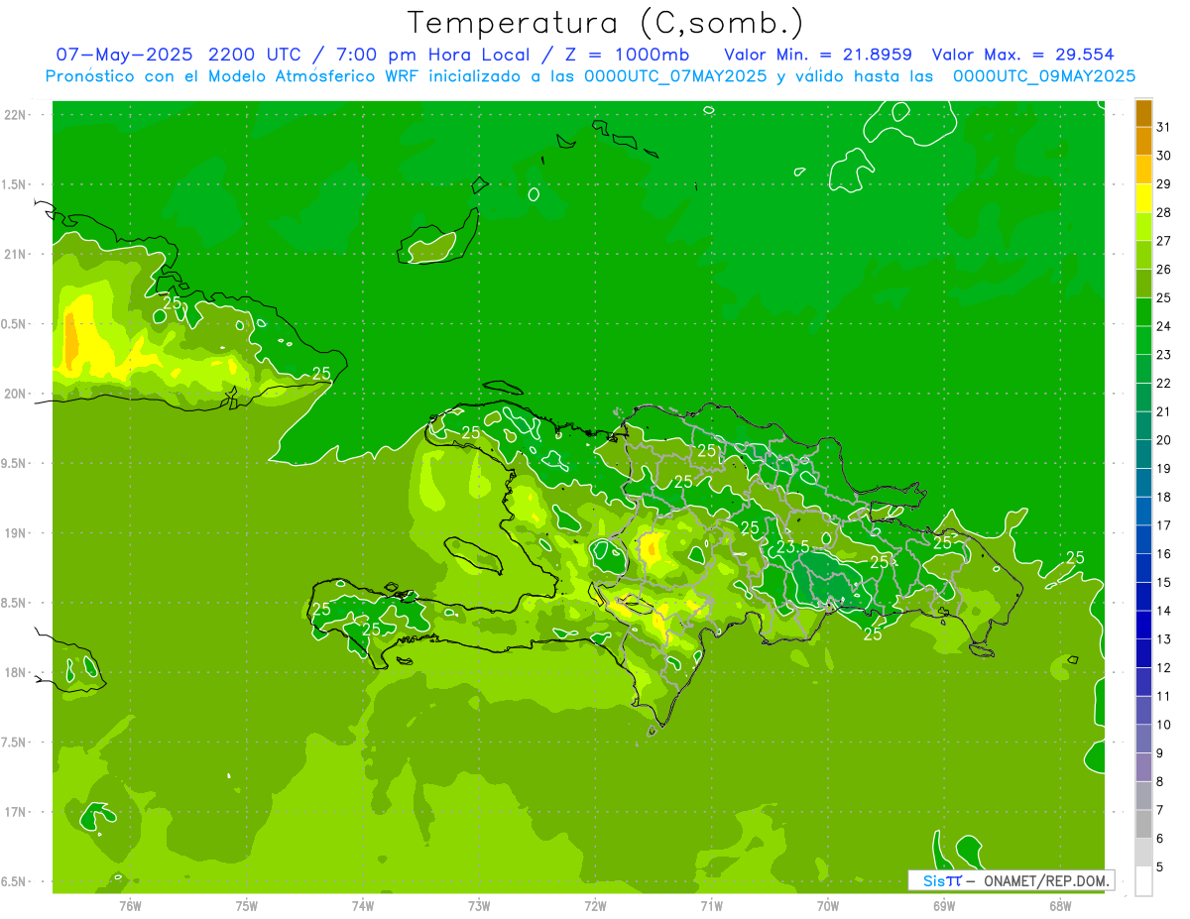This screenshot has height=919, width=1190.
Task: Select the legend value '22'
Action: pos(1164,383)
